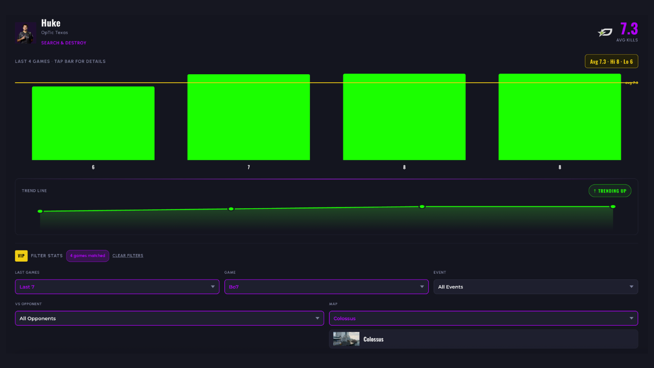The image size is (654, 368).
Task: Click the player name 'Huke'
Action: click(51, 23)
